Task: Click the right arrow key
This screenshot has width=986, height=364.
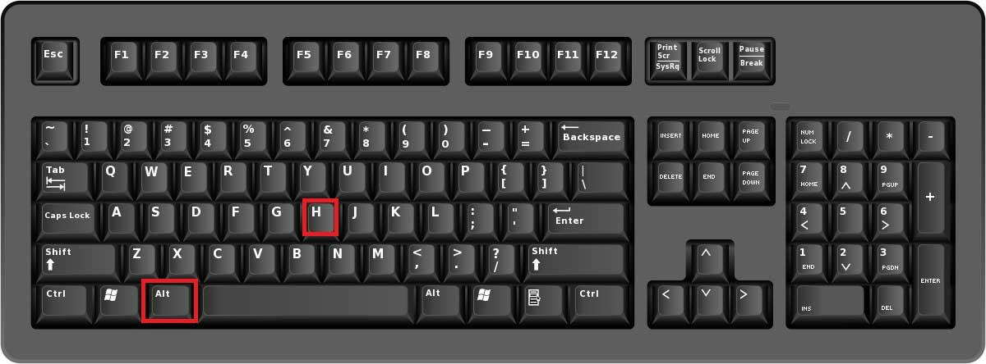Action: (744, 299)
